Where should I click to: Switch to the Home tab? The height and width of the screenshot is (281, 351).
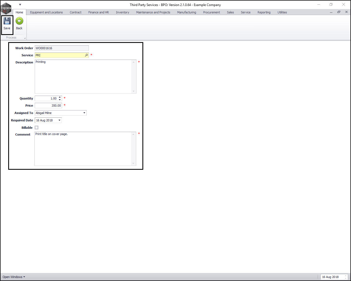coord(19,12)
